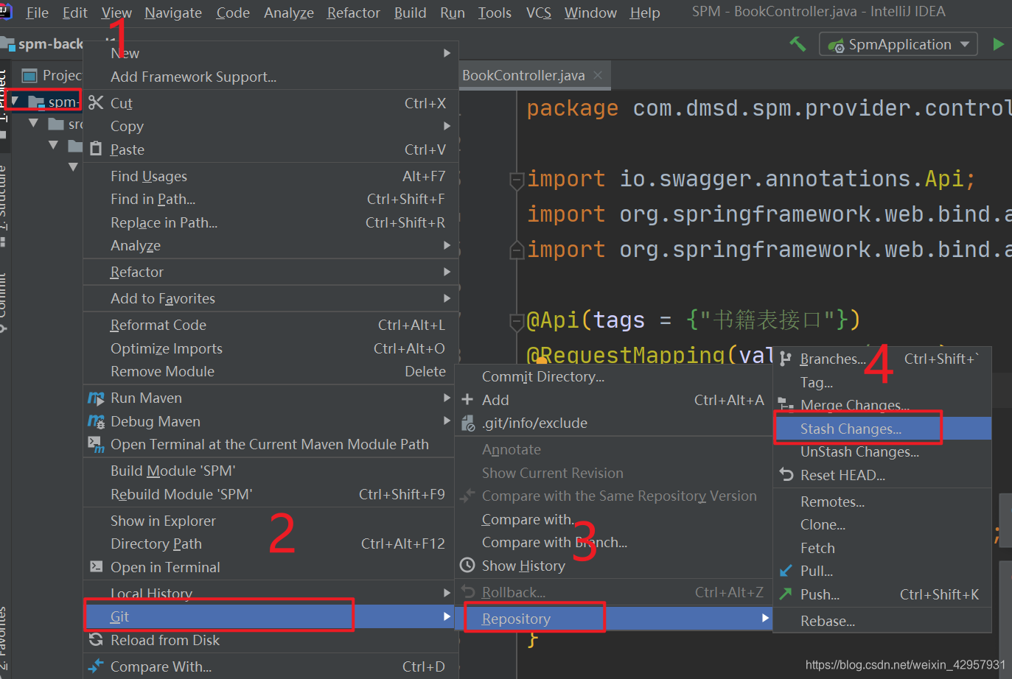
Task: Collapse the src folder tree node
Action: coord(33,123)
